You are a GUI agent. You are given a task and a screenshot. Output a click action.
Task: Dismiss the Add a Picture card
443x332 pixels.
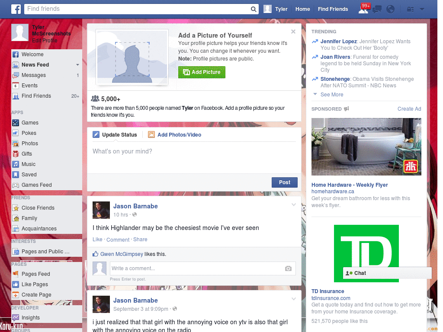click(293, 32)
